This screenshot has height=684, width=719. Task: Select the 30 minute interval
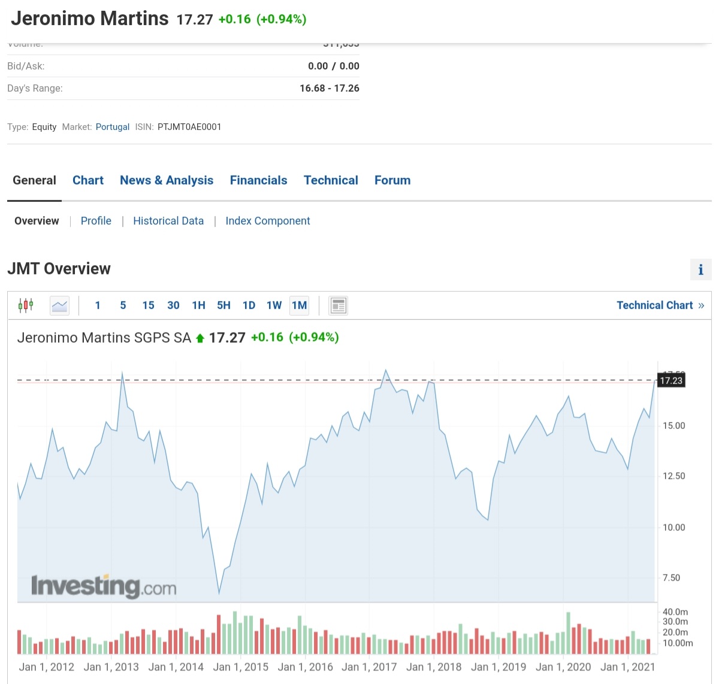coord(173,305)
